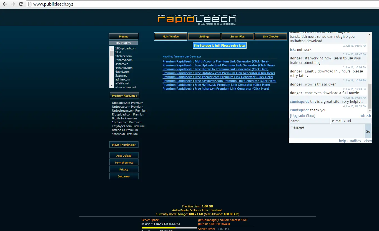This screenshot has width=379, height=231.
Task: Click 1fichier.com Premium in accounts list
Action: [x=127, y=122]
